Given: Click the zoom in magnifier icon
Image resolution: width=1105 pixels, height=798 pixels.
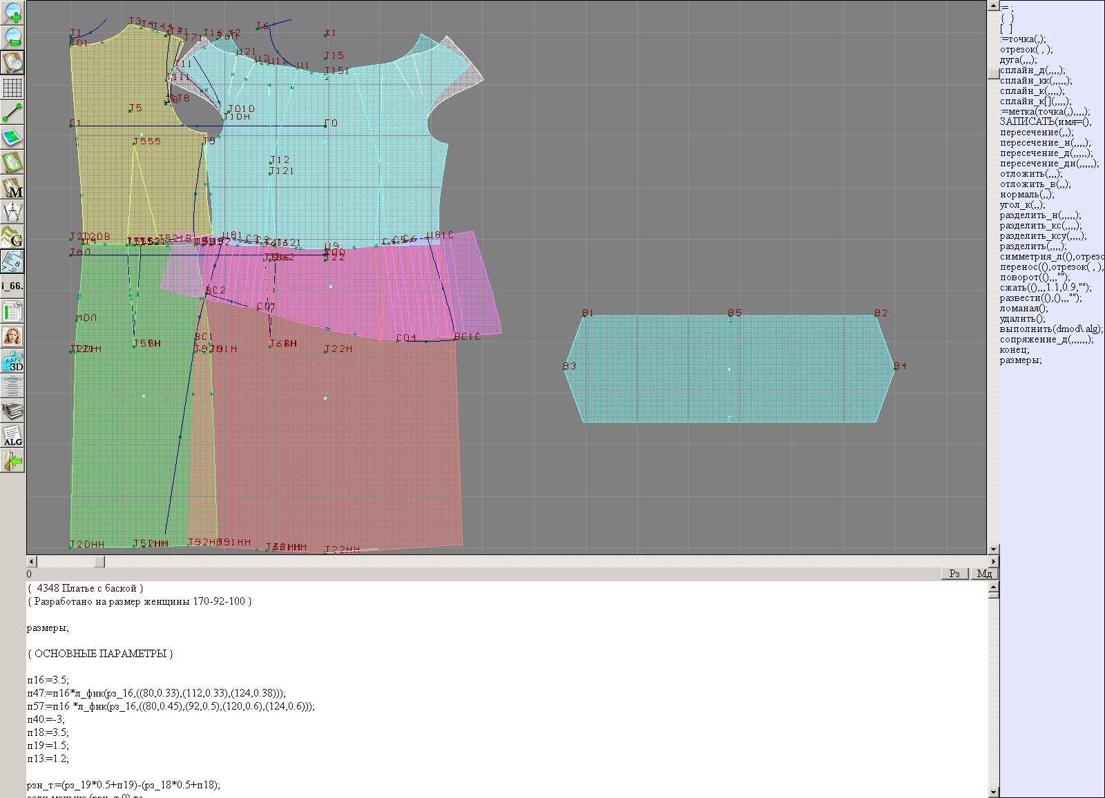Looking at the screenshot, I should (12, 12).
